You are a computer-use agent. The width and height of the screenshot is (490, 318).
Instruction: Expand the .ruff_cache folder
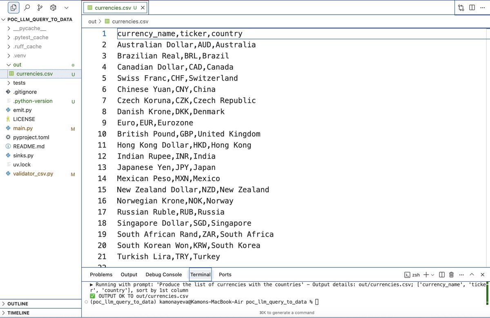[x=27, y=46]
